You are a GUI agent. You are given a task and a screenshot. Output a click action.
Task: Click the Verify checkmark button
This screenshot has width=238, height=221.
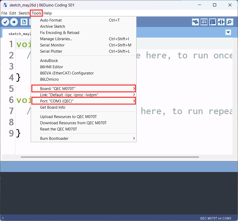tap(5, 22)
